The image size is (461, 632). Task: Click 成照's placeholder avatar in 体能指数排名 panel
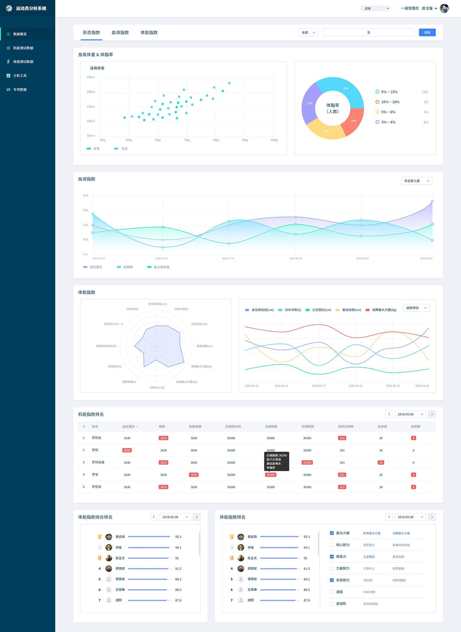[241, 600]
